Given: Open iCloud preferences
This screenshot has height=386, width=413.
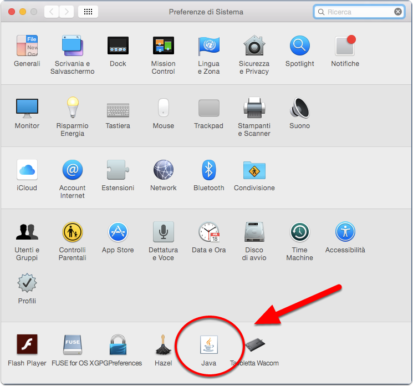Looking at the screenshot, I should click(x=27, y=170).
